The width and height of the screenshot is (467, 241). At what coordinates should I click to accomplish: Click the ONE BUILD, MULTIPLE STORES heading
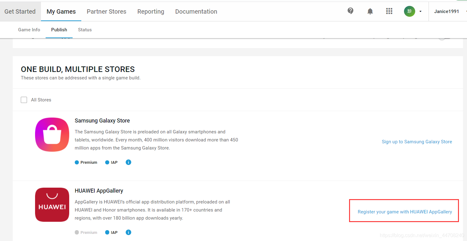tap(78, 69)
